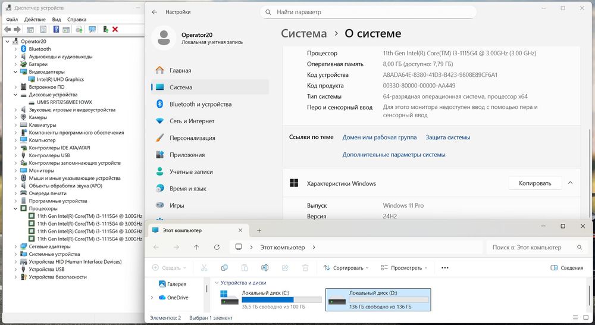Image resolution: width=595 pixels, height=325 pixels.
Task: Select the UMIS RPJTJ256MEE1OWX disk drive
Action: tap(64, 102)
